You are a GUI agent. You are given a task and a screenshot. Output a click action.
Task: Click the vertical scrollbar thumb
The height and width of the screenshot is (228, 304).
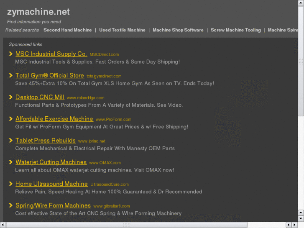(301, 61)
